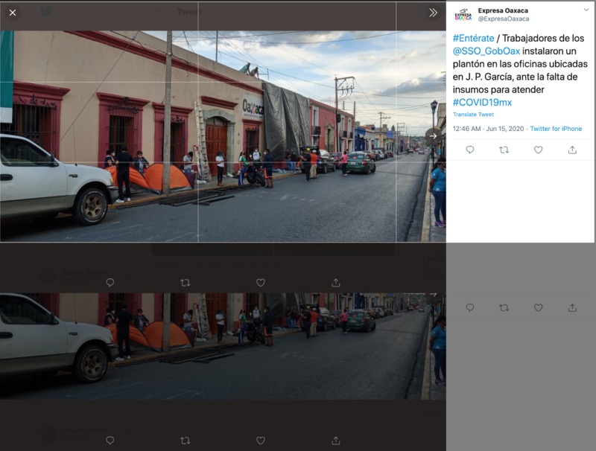Click the share icon below the first photo
Screen dimensions: 596x451
(336, 283)
